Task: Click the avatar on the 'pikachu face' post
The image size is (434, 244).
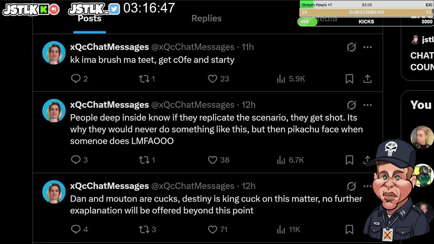Action: pos(54,110)
